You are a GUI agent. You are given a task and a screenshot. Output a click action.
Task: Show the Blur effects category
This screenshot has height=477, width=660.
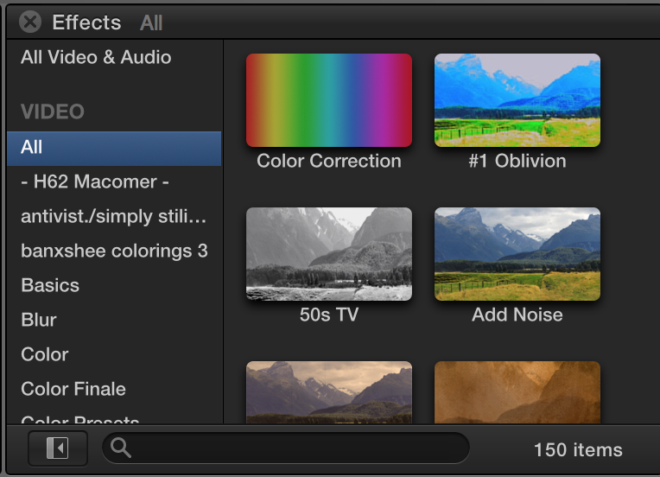point(39,321)
